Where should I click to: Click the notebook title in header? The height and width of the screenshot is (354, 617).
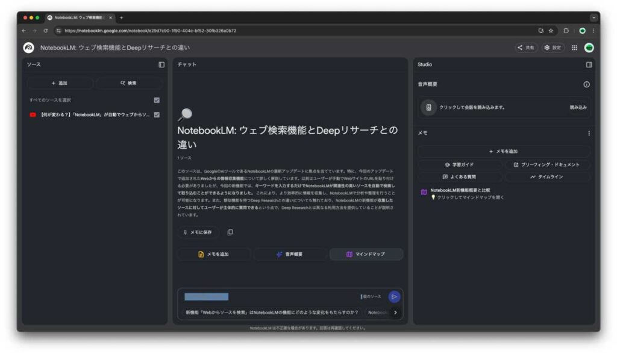(x=115, y=48)
